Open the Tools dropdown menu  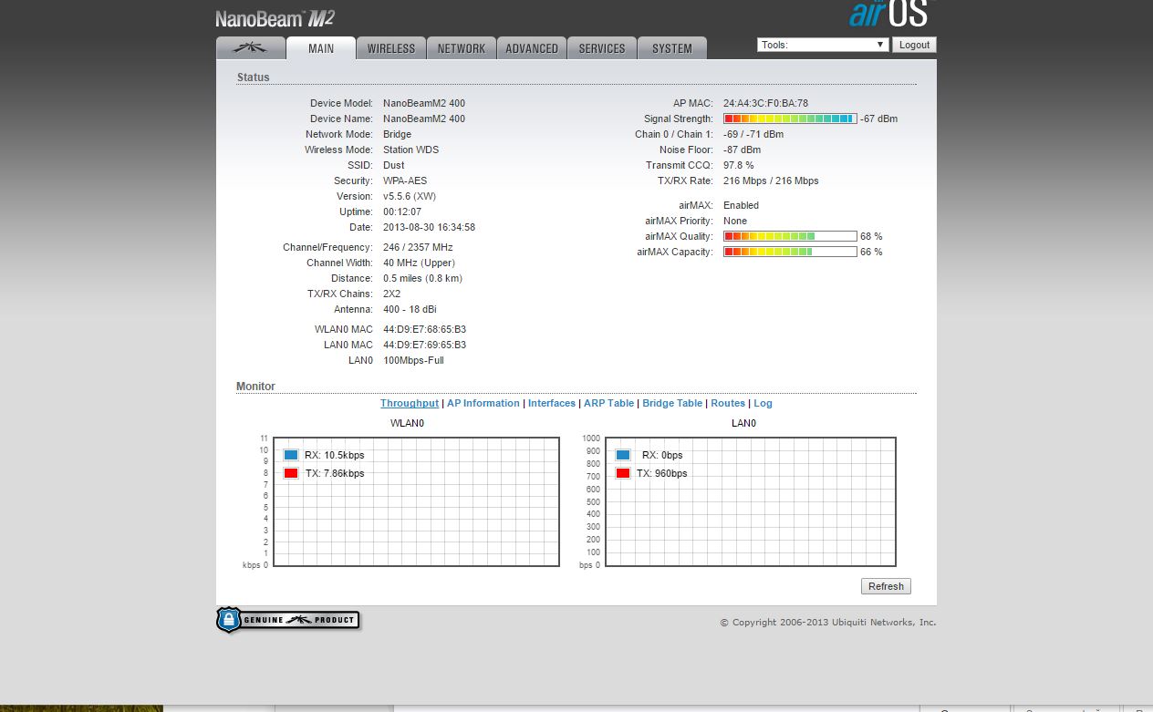click(823, 45)
